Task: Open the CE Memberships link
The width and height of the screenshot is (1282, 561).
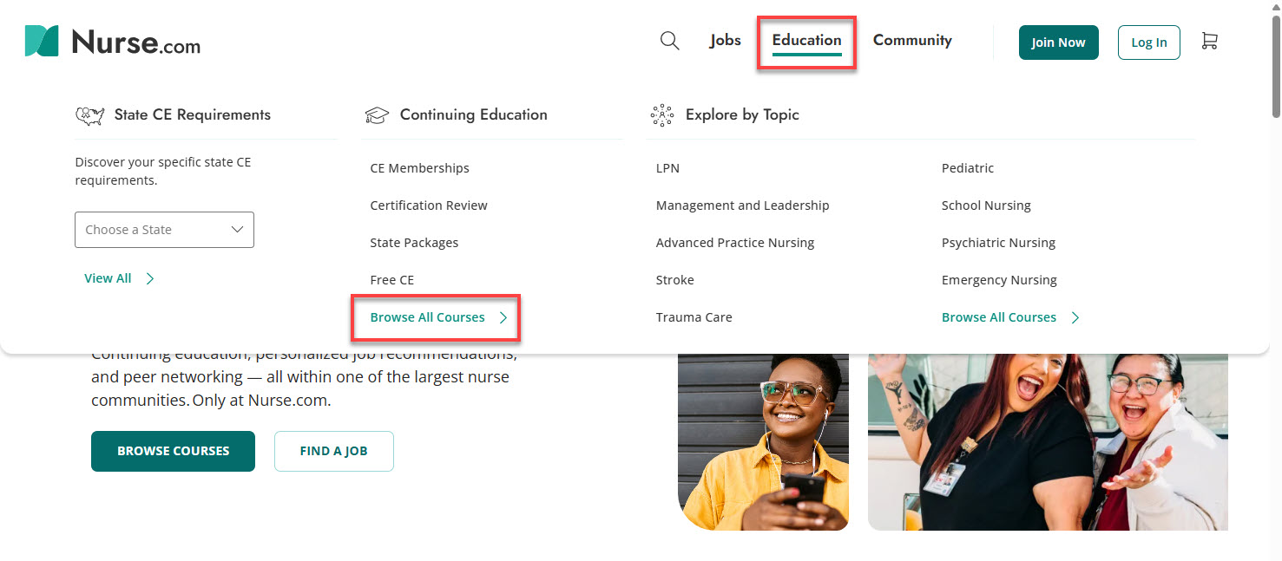Action: [419, 167]
